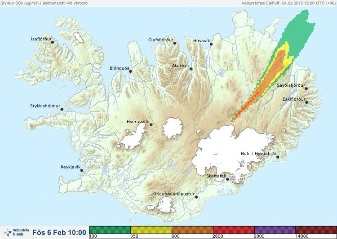Click the red 2600 legend color block
This screenshot has width=337, height=239.
pyautogui.click(x=234, y=230)
